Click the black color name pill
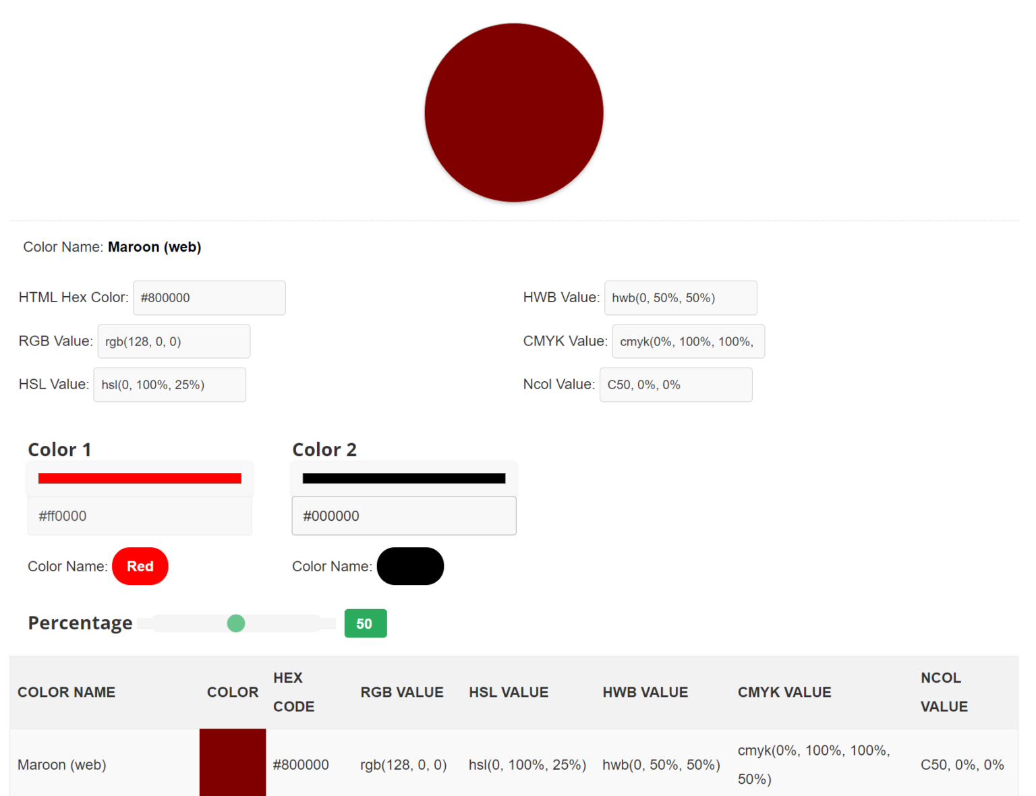The image size is (1036, 796). click(410, 566)
